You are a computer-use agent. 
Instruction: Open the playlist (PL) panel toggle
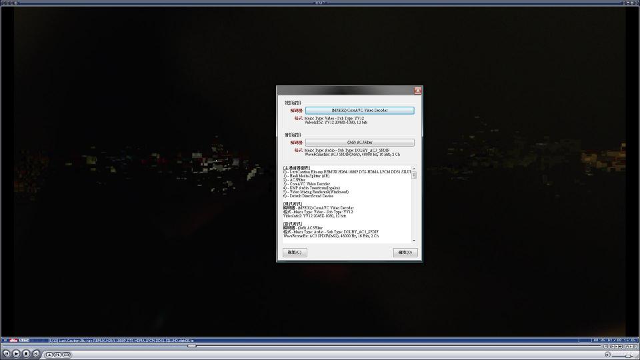coord(57,355)
